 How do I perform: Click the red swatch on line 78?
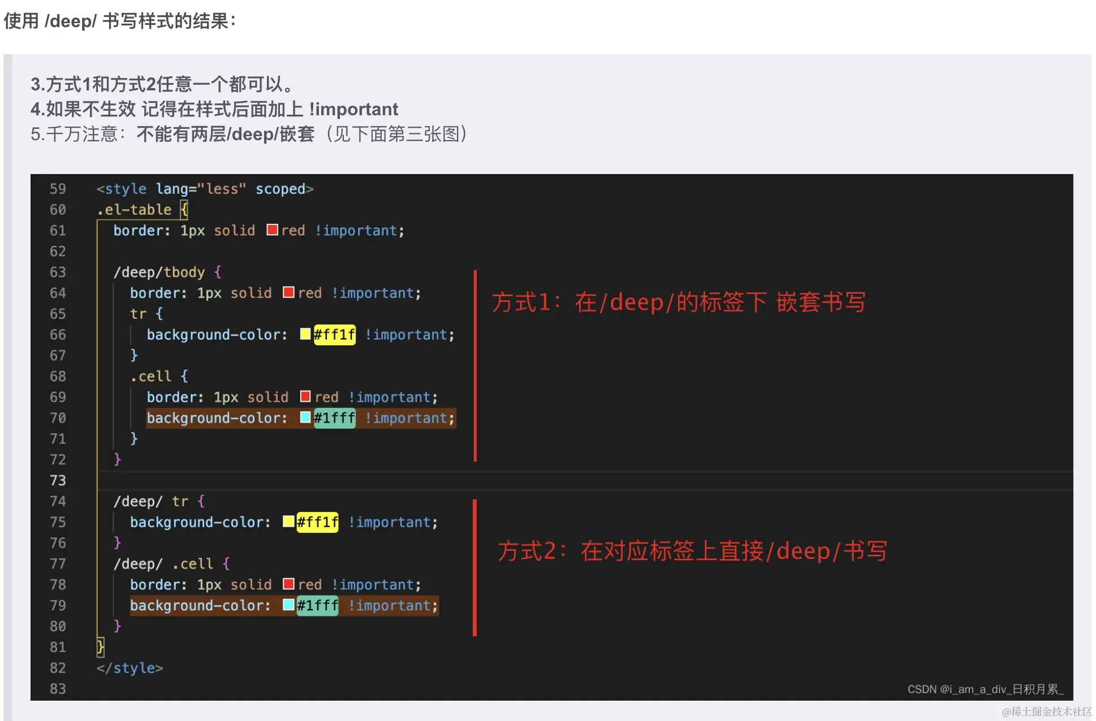pyautogui.click(x=288, y=584)
